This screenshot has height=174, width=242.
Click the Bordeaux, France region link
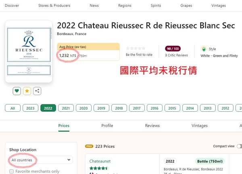[72, 34]
